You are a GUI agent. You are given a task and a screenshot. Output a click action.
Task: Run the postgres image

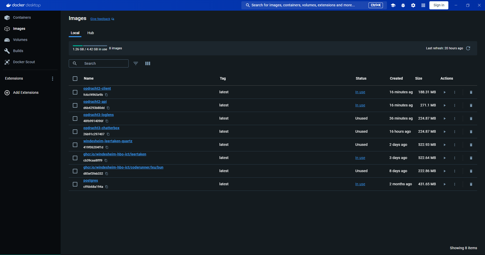point(445,184)
